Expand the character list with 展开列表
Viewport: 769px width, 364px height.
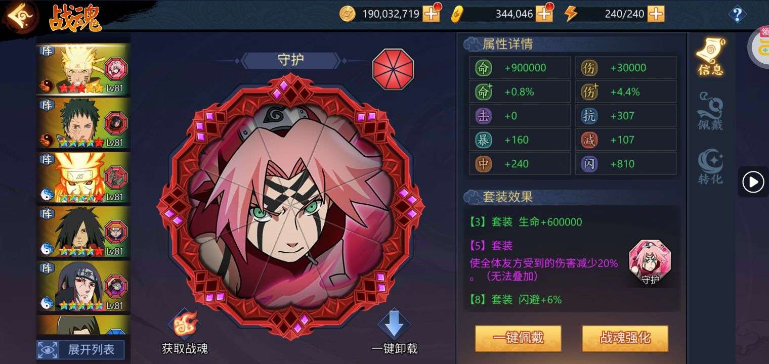(x=81, y=349)
